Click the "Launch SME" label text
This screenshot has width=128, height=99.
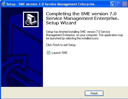point(60,53)
